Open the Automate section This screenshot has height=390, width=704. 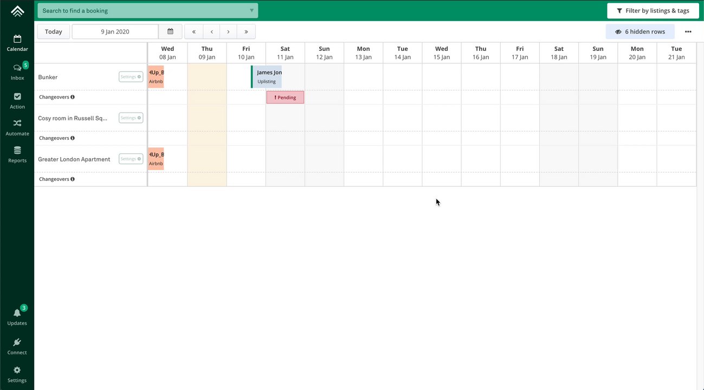pos(17,128)
